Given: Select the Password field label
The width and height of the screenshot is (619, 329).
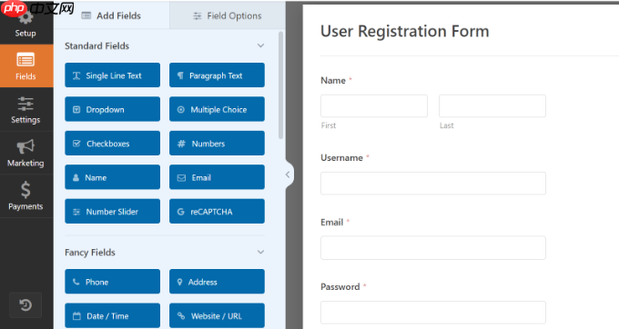Looking at the screenshot, I should 340,287.
